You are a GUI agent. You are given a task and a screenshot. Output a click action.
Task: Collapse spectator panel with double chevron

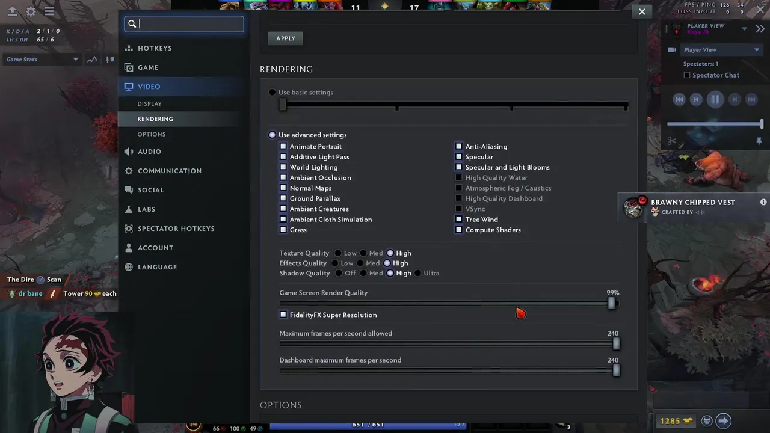pos(760,28)
